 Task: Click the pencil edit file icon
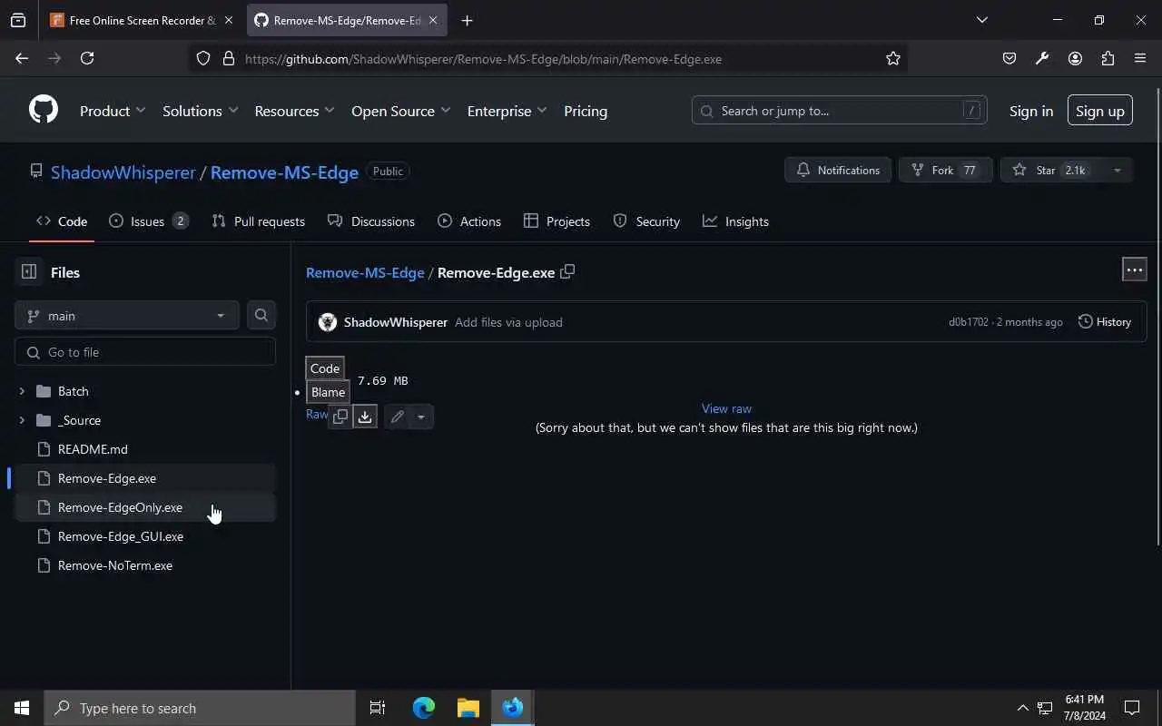pyautogui.click(x=397, y=417)
